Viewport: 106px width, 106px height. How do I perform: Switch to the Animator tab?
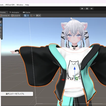point(14,12)
